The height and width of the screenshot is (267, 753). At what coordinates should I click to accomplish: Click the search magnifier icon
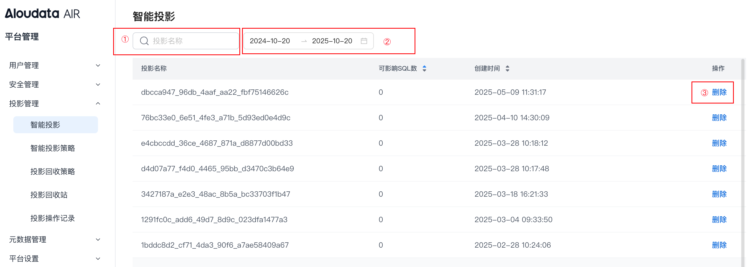tap(144, 41)
